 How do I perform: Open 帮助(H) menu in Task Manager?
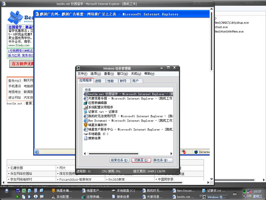pyautogui.click(x=149, y=74)
